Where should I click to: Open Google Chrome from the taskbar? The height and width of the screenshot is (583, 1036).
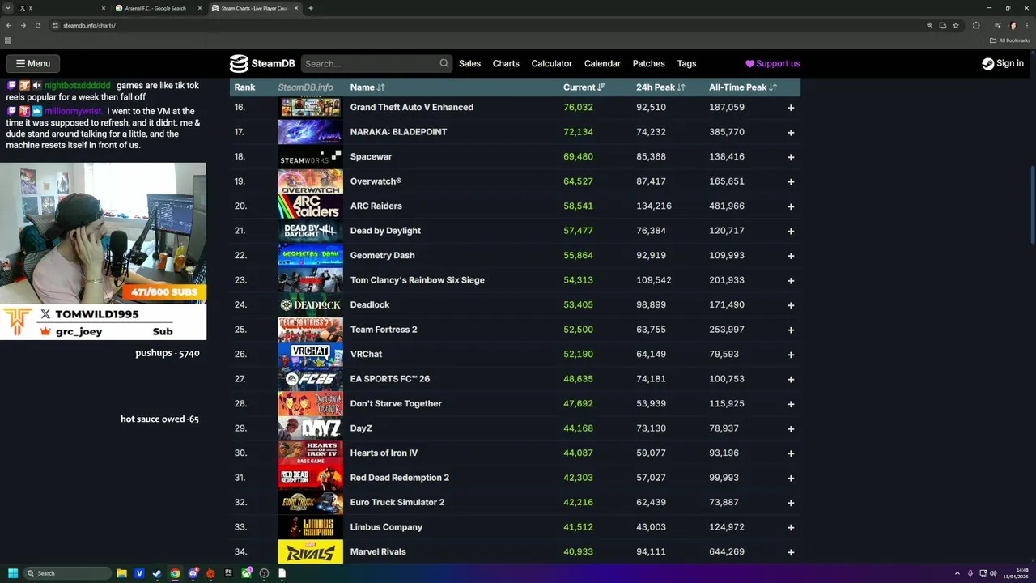click(175, 573)
